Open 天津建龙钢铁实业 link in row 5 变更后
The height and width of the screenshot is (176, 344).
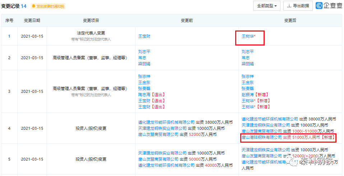(x=266, y=150)
